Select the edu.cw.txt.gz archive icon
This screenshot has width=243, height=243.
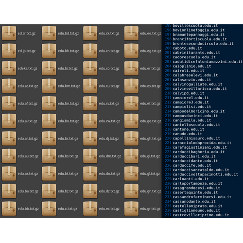tap(90, 121)
